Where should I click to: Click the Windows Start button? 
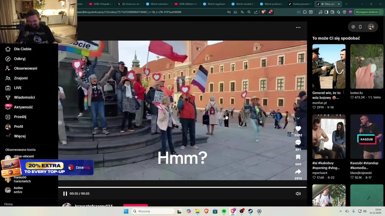126,211
